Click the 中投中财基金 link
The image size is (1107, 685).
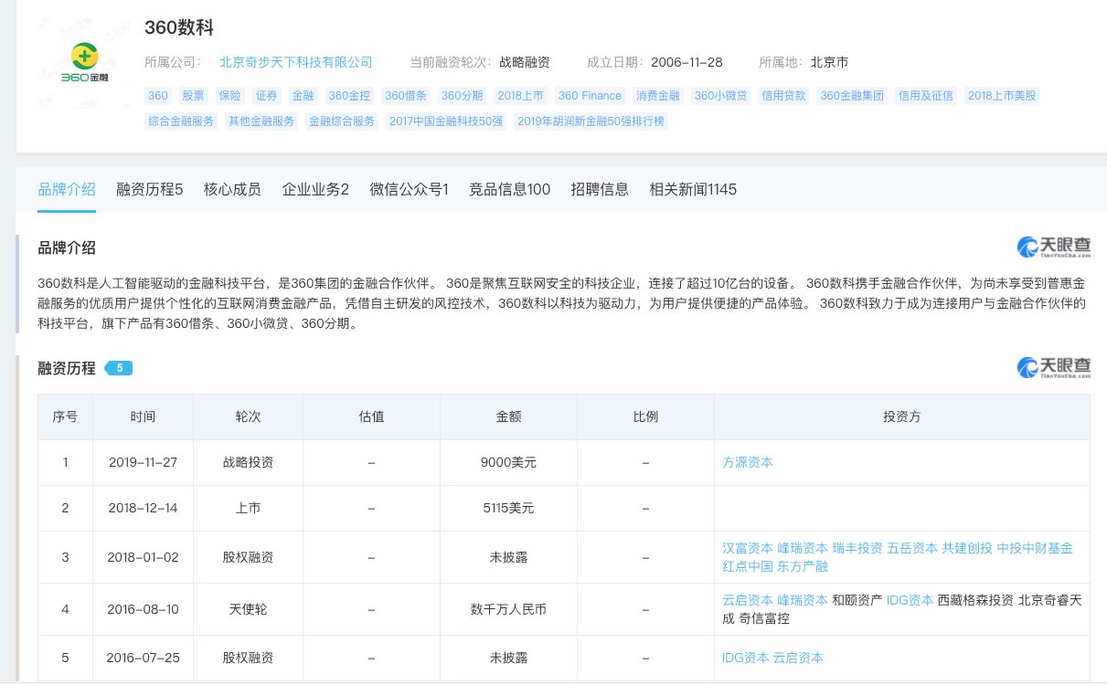point(1035,548)
